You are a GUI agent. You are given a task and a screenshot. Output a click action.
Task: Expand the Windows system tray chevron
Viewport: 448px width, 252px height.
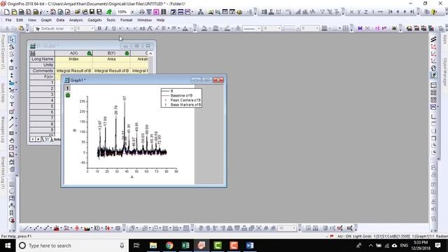tap(370, 246)
